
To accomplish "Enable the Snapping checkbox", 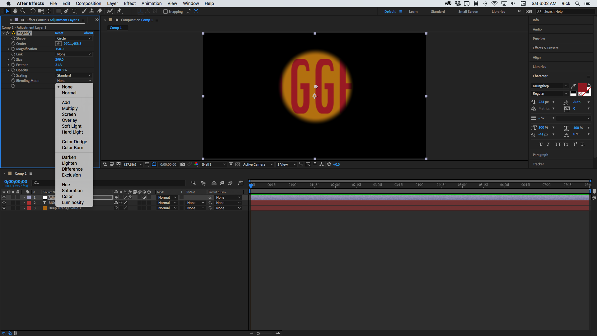I will coord(166,12).
